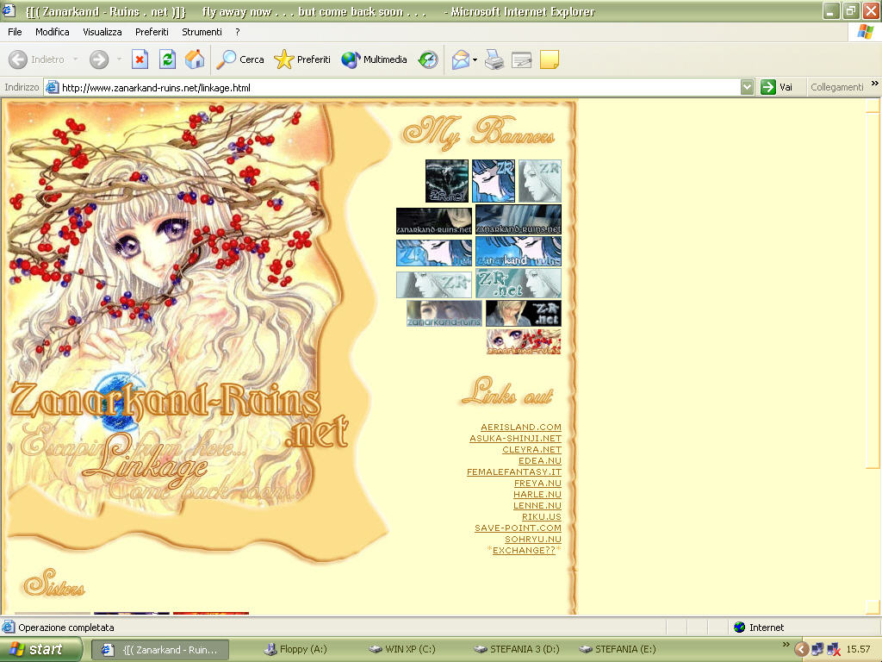The image size is (882, 662).
Task: Print page with the printer icon
Action: click(494, 59)
